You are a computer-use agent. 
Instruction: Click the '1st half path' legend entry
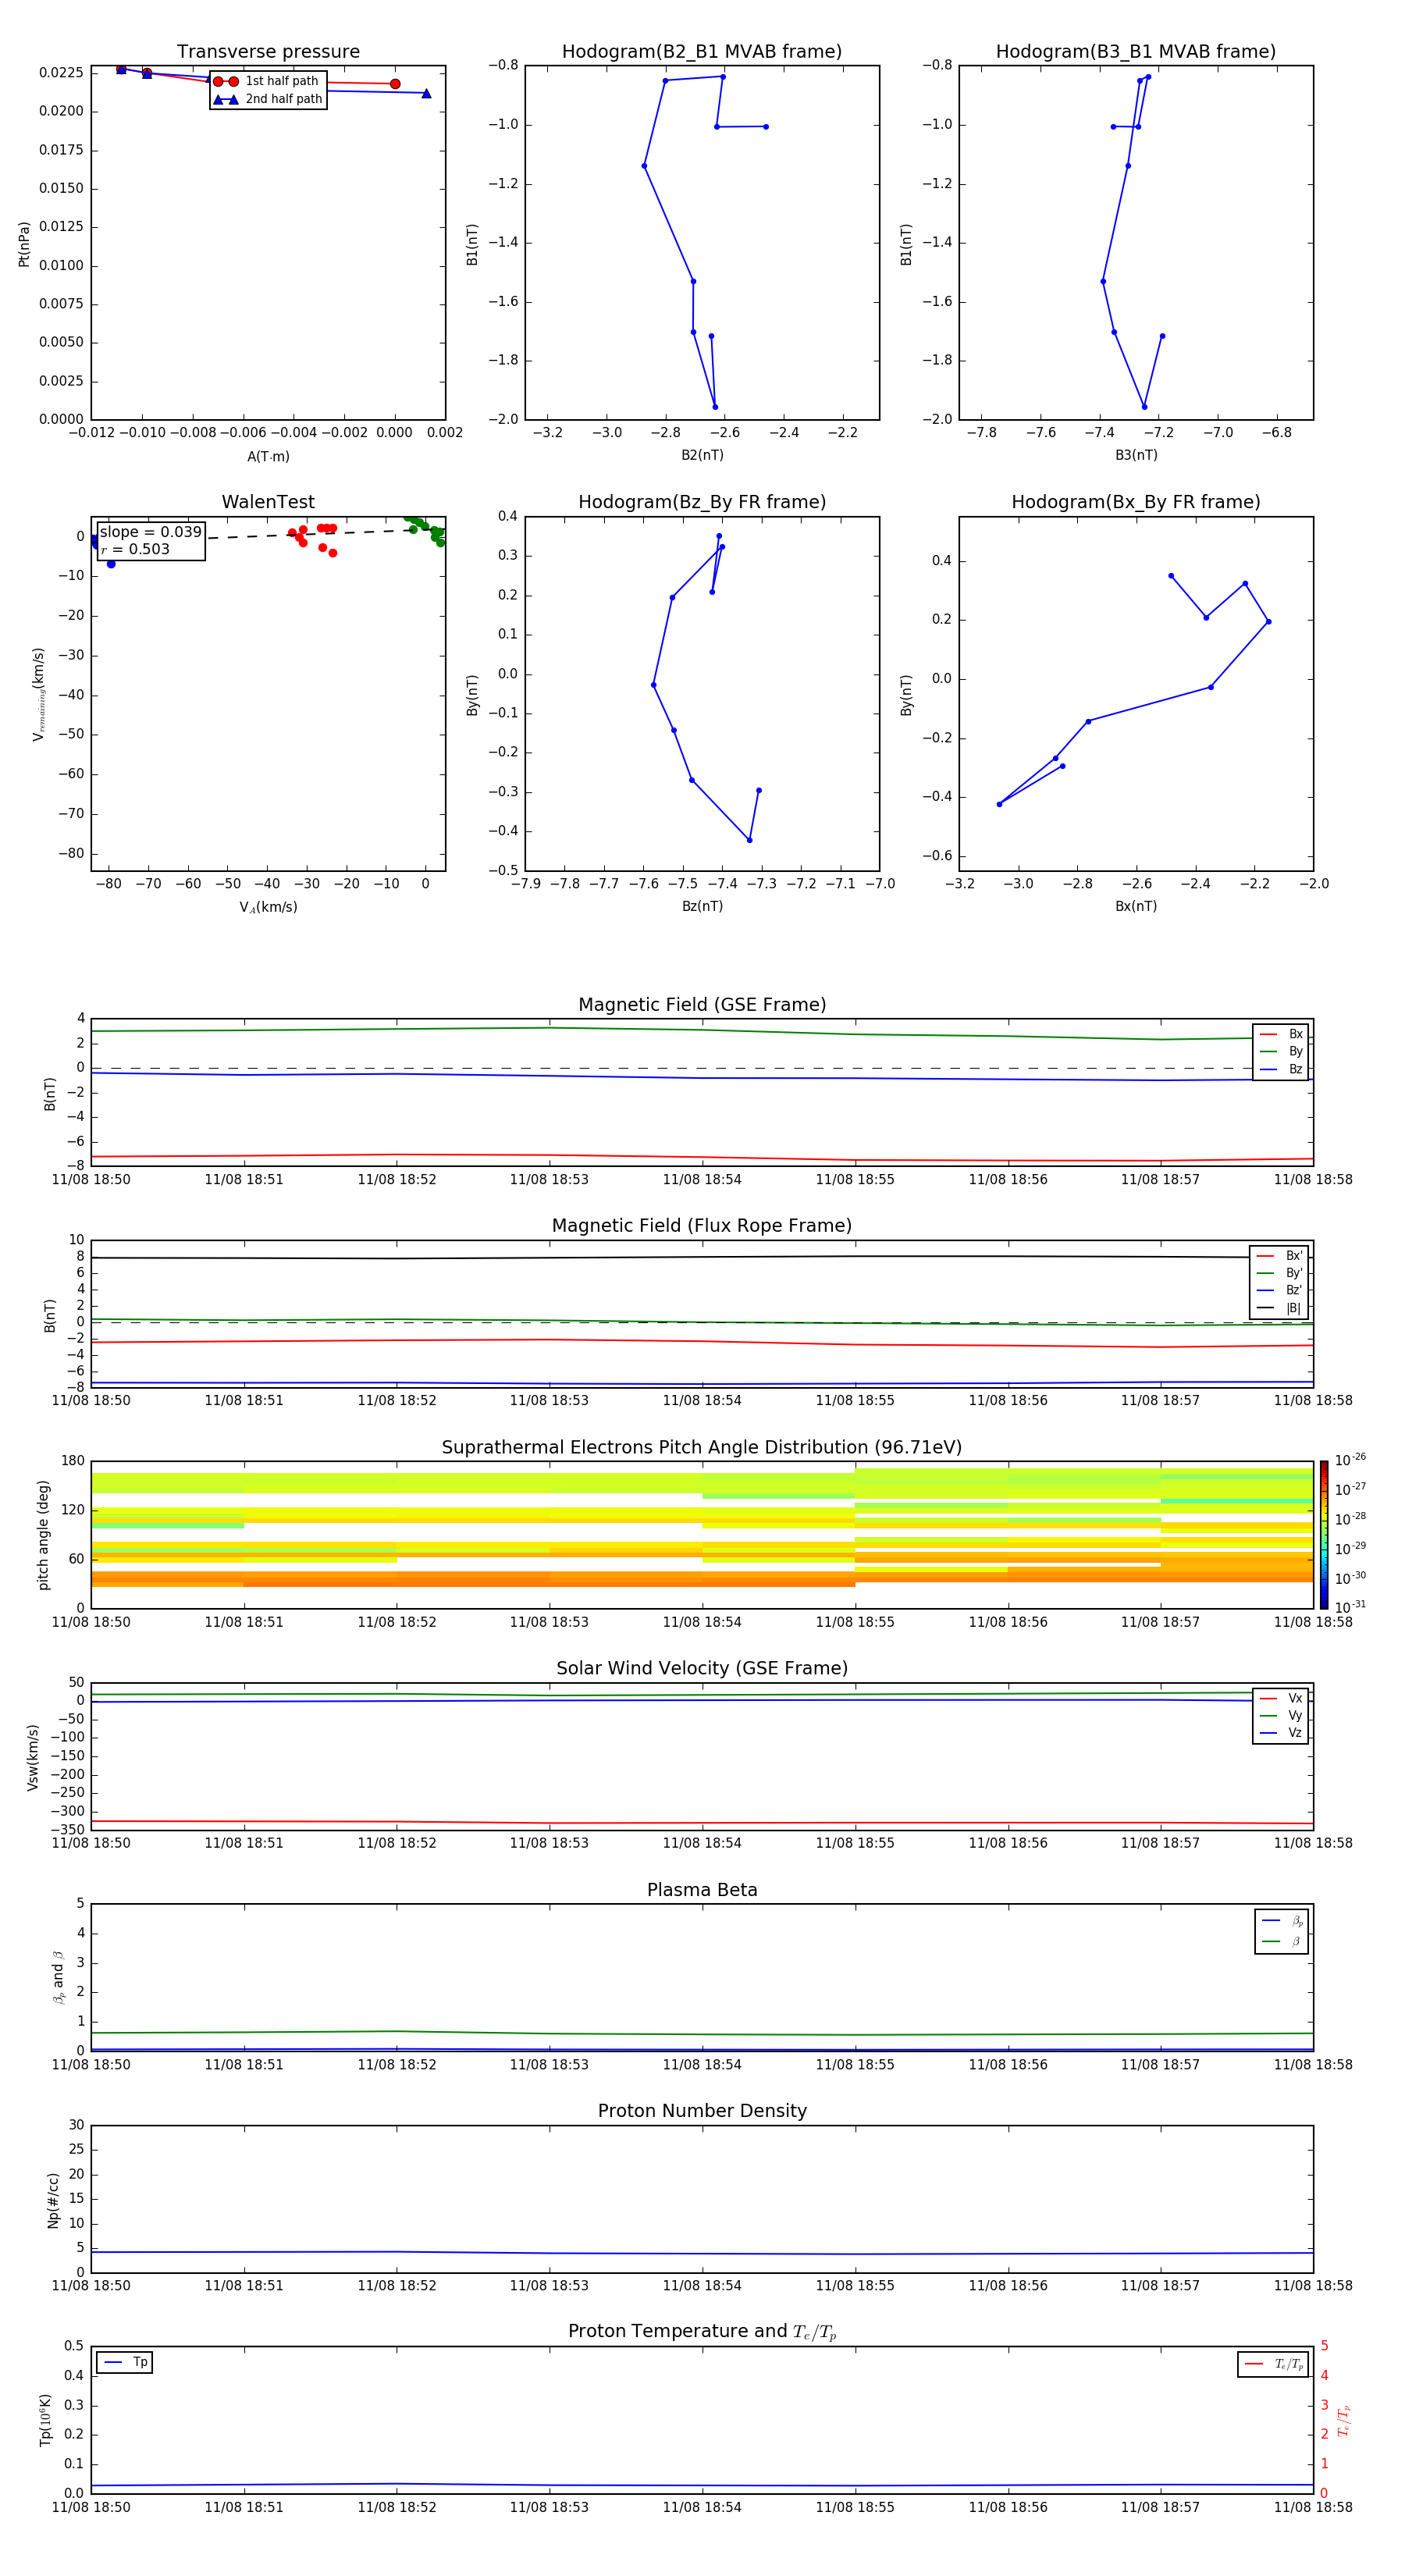coord(268,81)
